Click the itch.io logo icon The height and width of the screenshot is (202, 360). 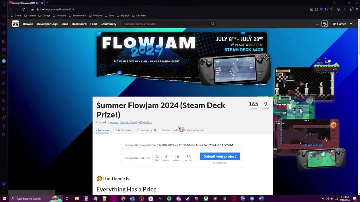[15, 24]
